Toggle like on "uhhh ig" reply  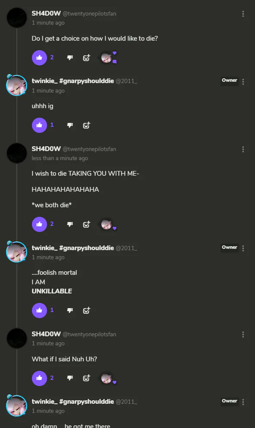click(x=39, y=126)
